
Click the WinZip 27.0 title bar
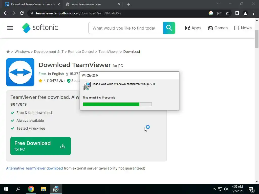[x=129, y=75]
